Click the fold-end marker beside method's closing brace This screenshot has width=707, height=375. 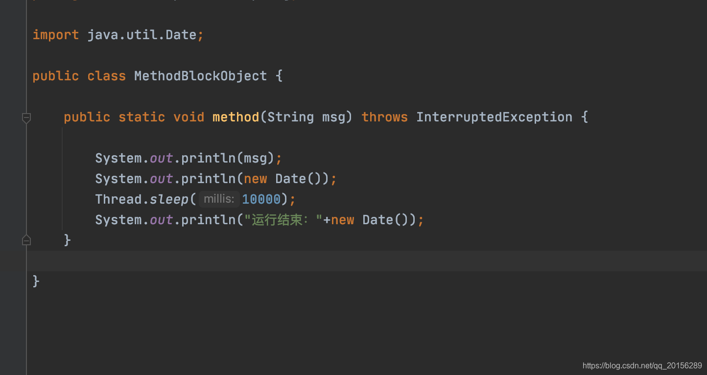pos(26,240)
